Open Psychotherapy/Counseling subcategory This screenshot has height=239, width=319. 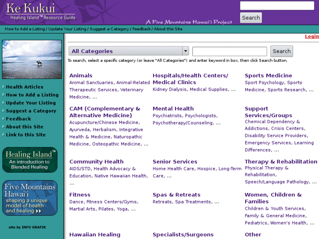(x=183, y=123)
